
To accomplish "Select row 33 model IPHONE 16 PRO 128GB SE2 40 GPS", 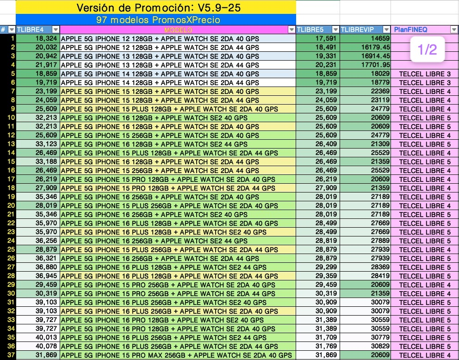I will [x=178, y=320].
